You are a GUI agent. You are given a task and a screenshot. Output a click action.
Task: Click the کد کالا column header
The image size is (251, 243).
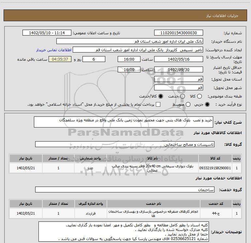point(215,158)
